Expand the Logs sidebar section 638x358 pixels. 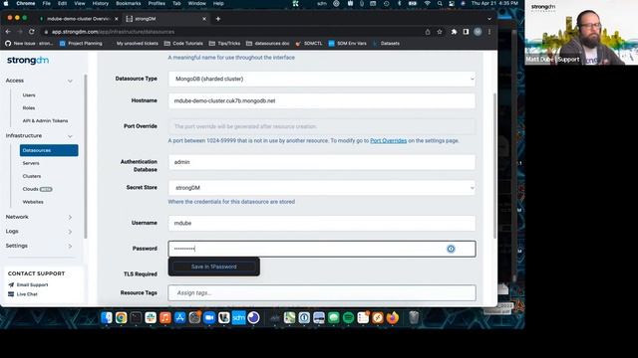[x=70, y=232]
